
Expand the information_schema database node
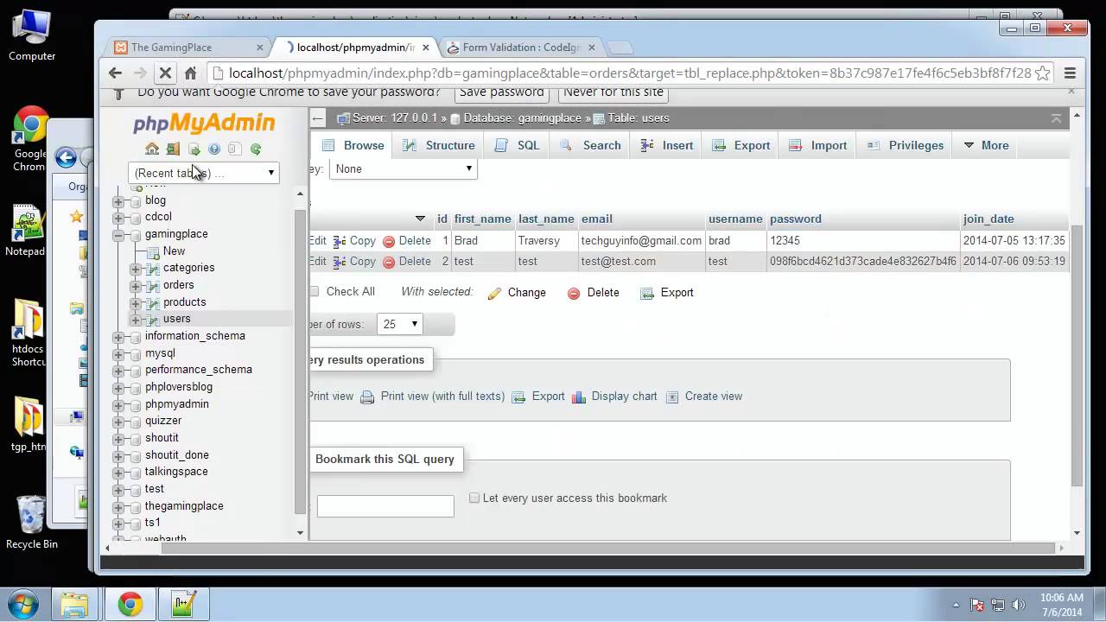(118, 336)
